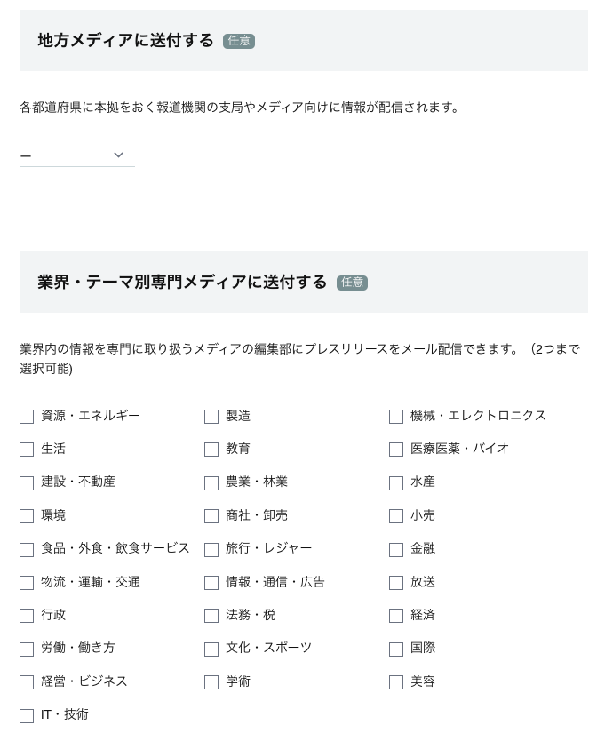Enable the 食品・外食・飲食サービス category
The image size is (597, 741).
click(x=27, y=549)
